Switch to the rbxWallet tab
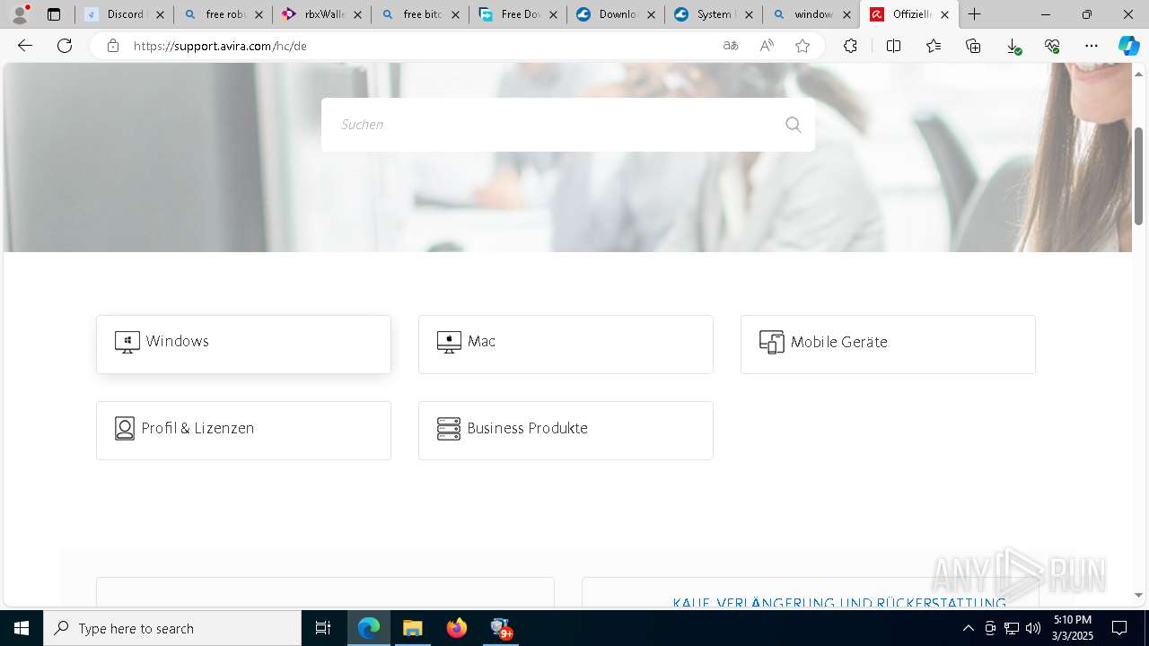 321,14
